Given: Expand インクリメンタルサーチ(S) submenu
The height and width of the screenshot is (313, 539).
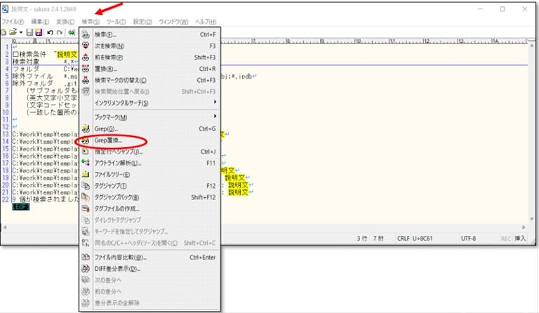Looking at the screenshot, I should tap(150, 103).
